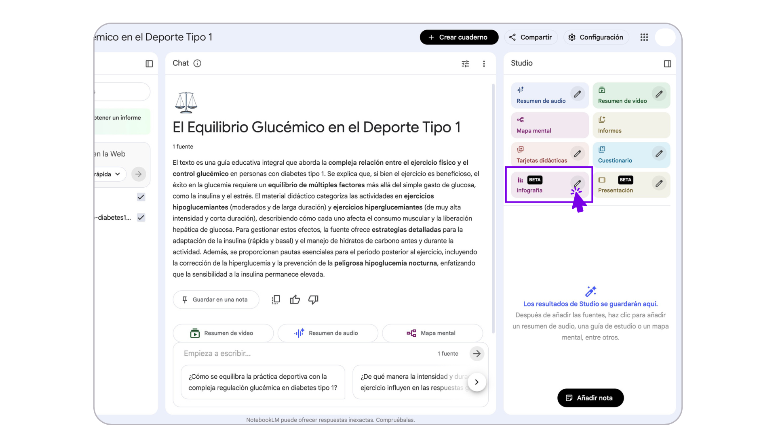Edit the Resumen de audio with the pencil icon
Screen dimensions: 776x436
click(577, 94)
